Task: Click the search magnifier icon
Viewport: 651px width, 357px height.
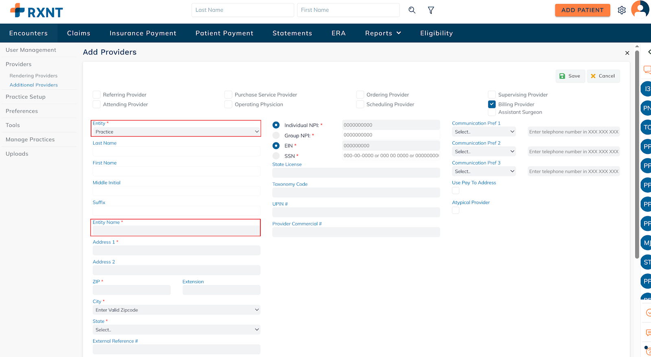Action: [412, 10]
